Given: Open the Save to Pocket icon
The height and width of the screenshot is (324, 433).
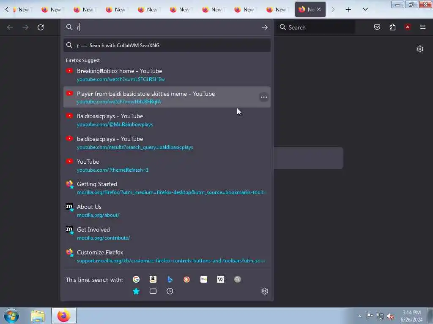Looking at the screenshot, I should tap(377, 27).
